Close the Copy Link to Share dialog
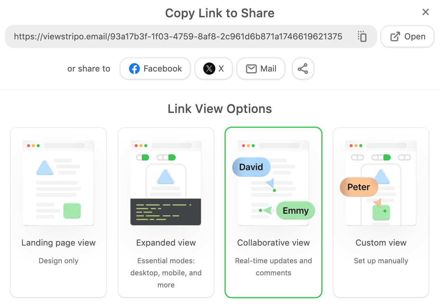Viewport: 440px width, 304px height. 426,12
